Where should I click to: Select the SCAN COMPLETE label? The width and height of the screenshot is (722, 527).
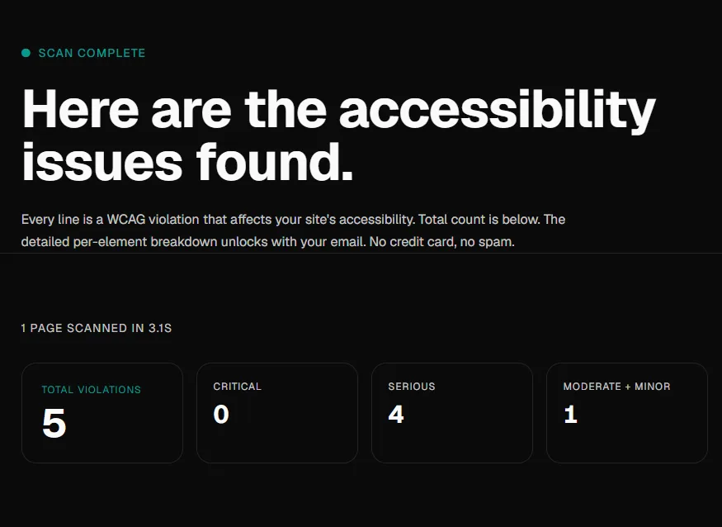[92, 53]
